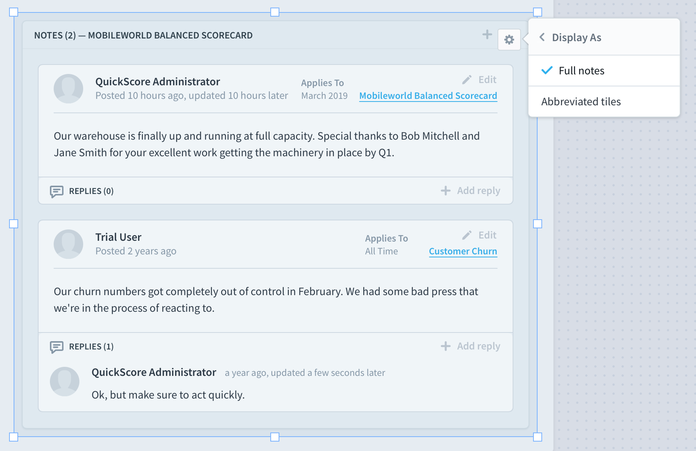This screenshot has height=451, width=696.
Task: Click the Notes widget title text
Action: 143,35
